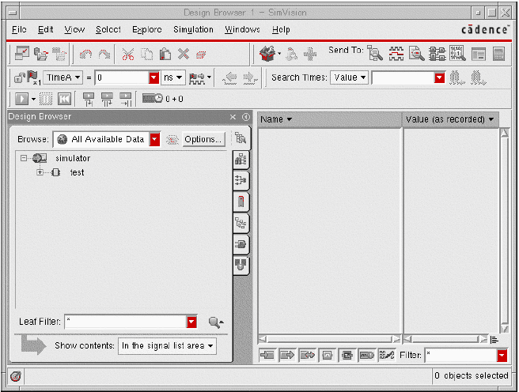Toggle the input ports filter button
The height and width of the screenshot is (392, 519).
(267, 356)
